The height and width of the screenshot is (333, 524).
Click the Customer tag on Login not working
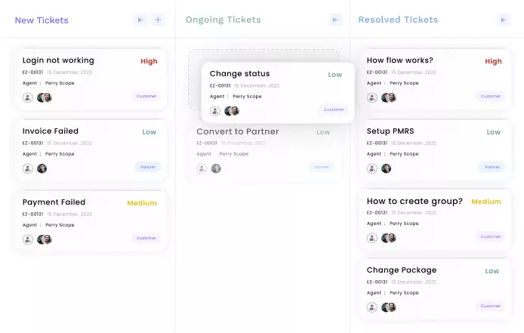(146, 96)
